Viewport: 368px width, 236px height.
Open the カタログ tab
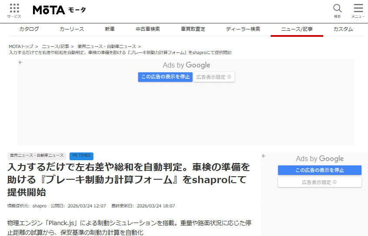coord(29,29)
